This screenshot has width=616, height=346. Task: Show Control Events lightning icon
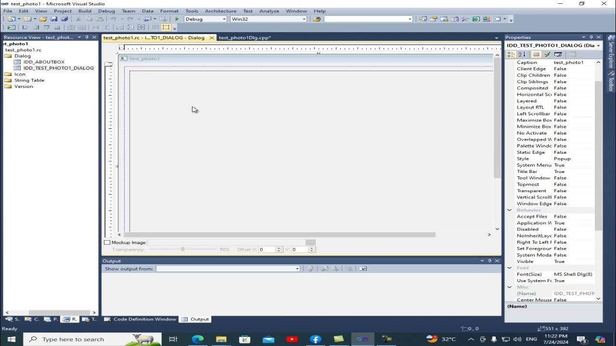[x=547, y=54]
